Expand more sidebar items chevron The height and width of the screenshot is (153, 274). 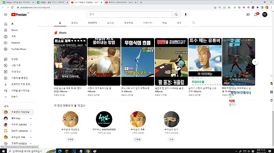click(x=5, y=97)
